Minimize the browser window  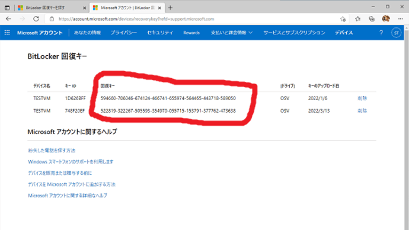tap(373, 7)
